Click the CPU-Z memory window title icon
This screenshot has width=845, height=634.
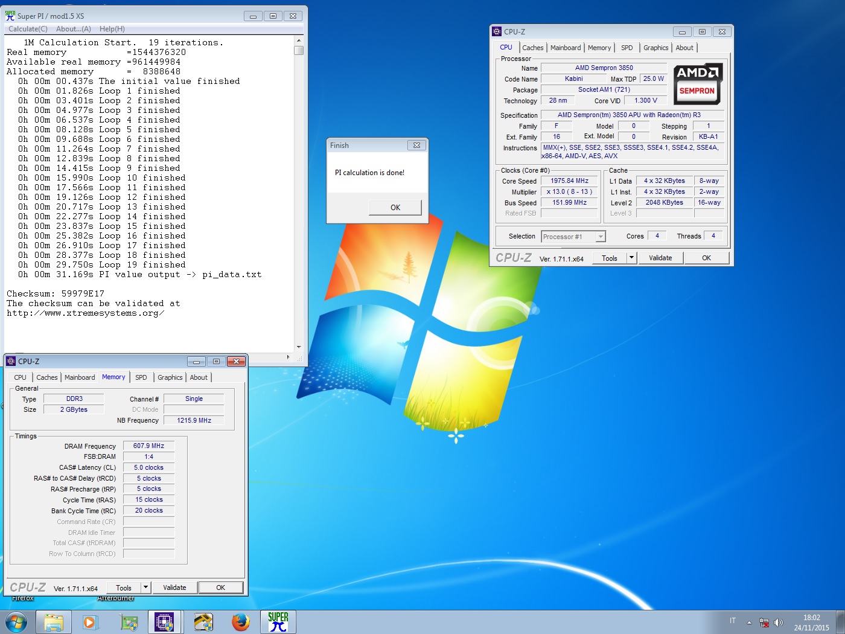(11, 361)
